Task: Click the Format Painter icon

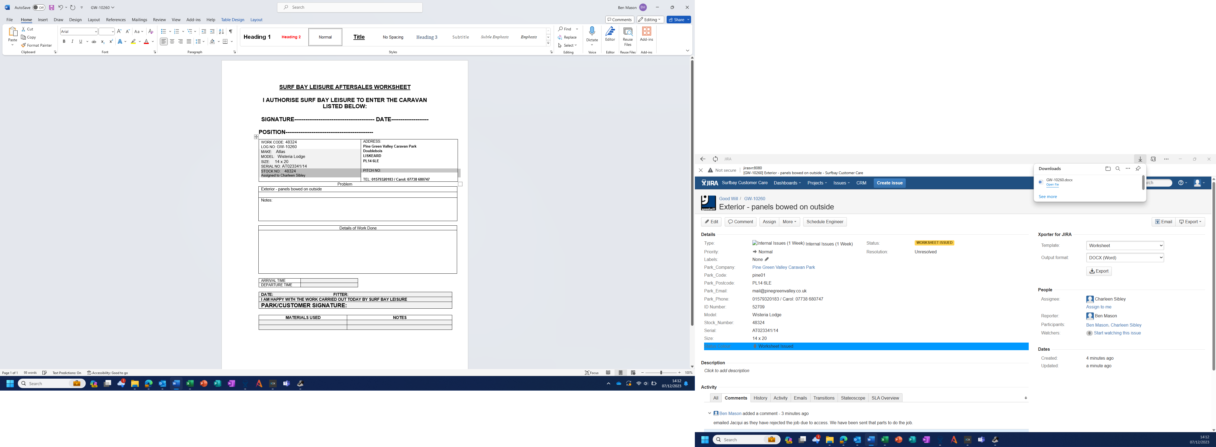Action: (36, 45)
